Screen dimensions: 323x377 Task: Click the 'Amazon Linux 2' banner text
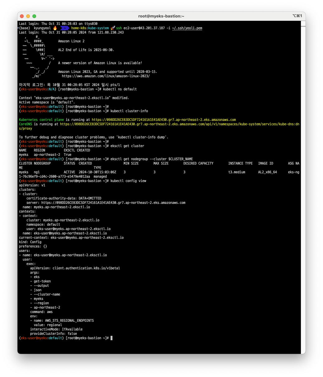(71, 41)
